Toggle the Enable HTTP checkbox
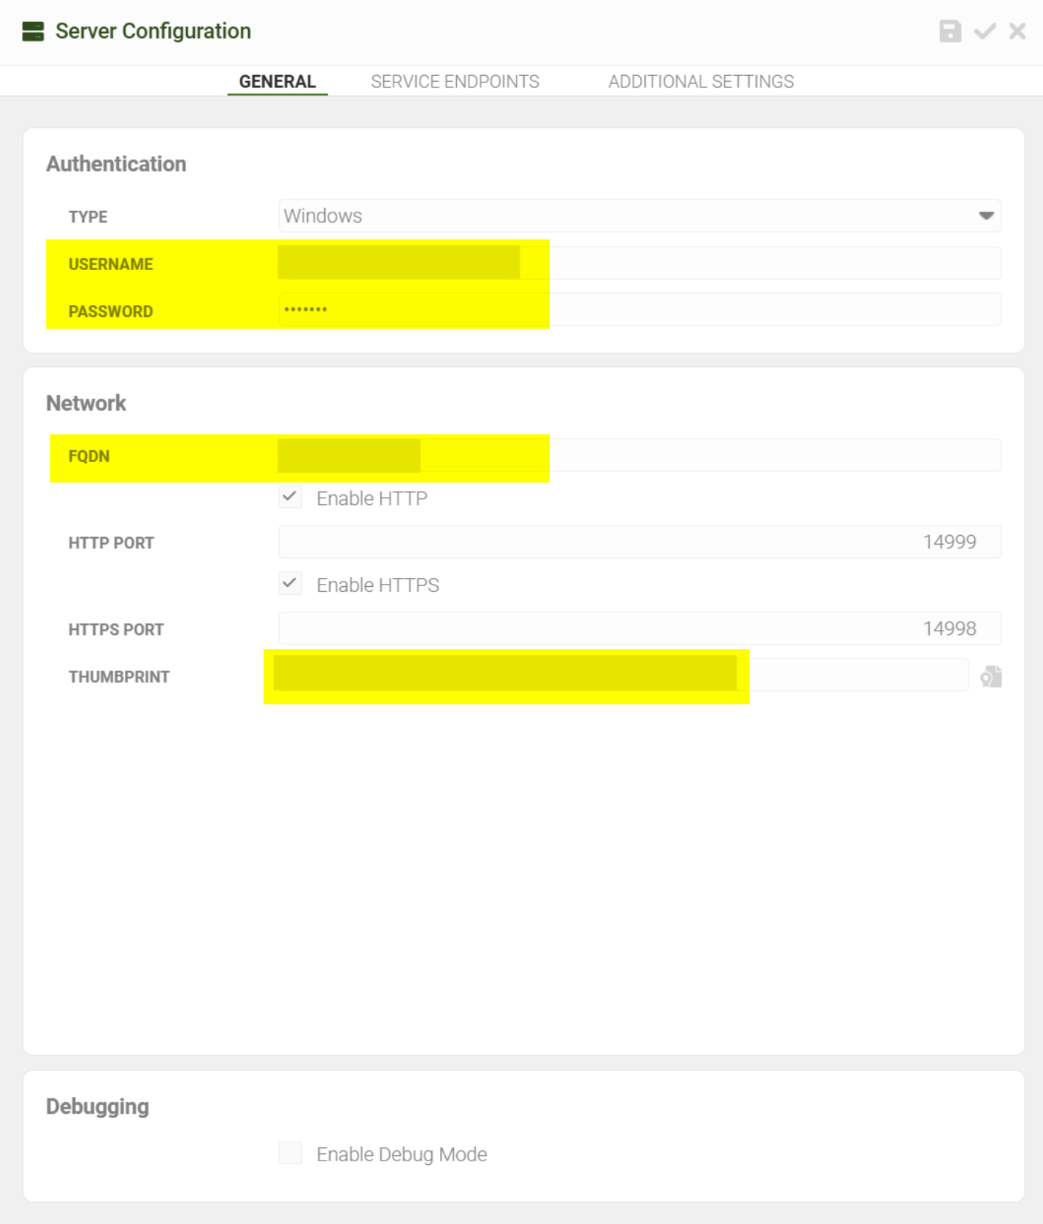The height and width of the screenshot is (1224, 1043). click(290, 498)
